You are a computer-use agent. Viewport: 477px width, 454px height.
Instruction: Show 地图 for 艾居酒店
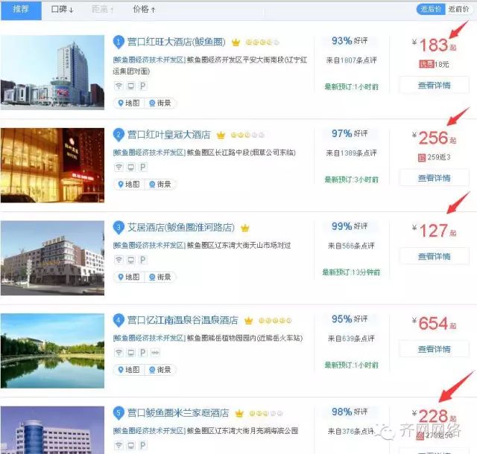coord(129,277)
